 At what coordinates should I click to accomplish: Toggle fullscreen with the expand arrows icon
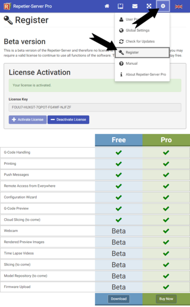click(x=149, y=6)
